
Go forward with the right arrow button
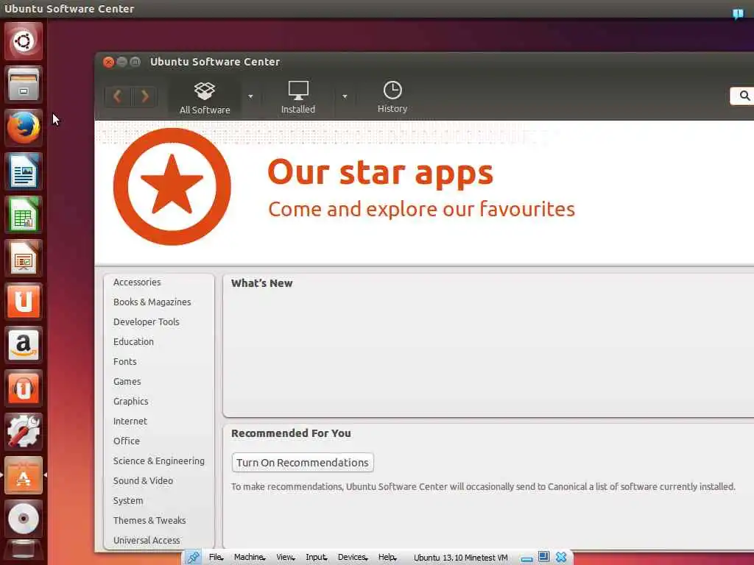click(x=145, y=96)
